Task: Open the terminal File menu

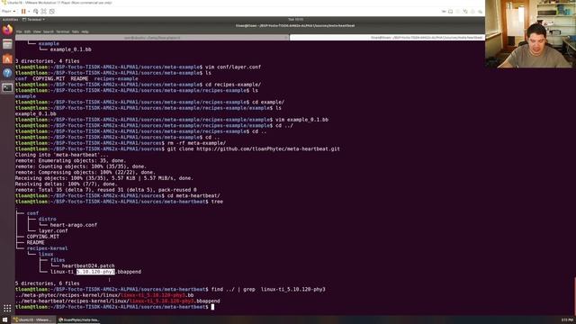Action: click(x=19, y=32)
